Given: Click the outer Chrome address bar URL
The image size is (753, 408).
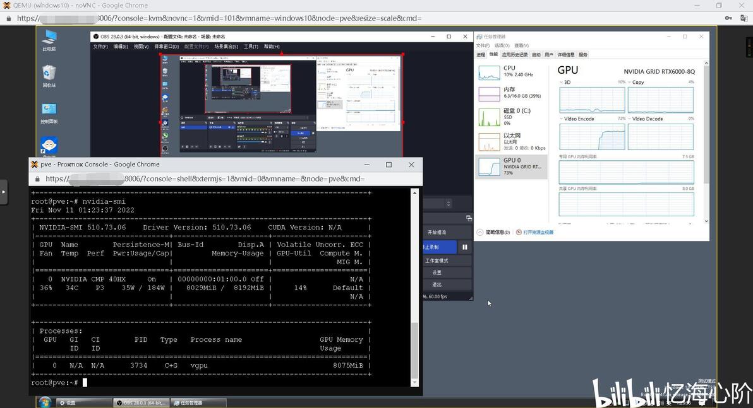Looking at the screenshot, I should click(x=219, y=18).
